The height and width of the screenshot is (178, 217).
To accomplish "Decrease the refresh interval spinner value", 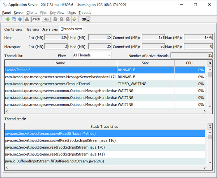I will [x=89, y=21].
